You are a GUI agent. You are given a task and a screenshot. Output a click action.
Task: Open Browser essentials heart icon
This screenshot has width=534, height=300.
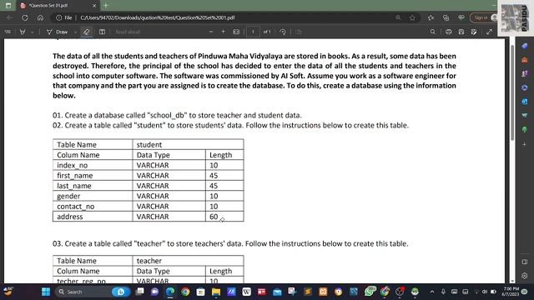pyautogui.click(x=461, y=17)
